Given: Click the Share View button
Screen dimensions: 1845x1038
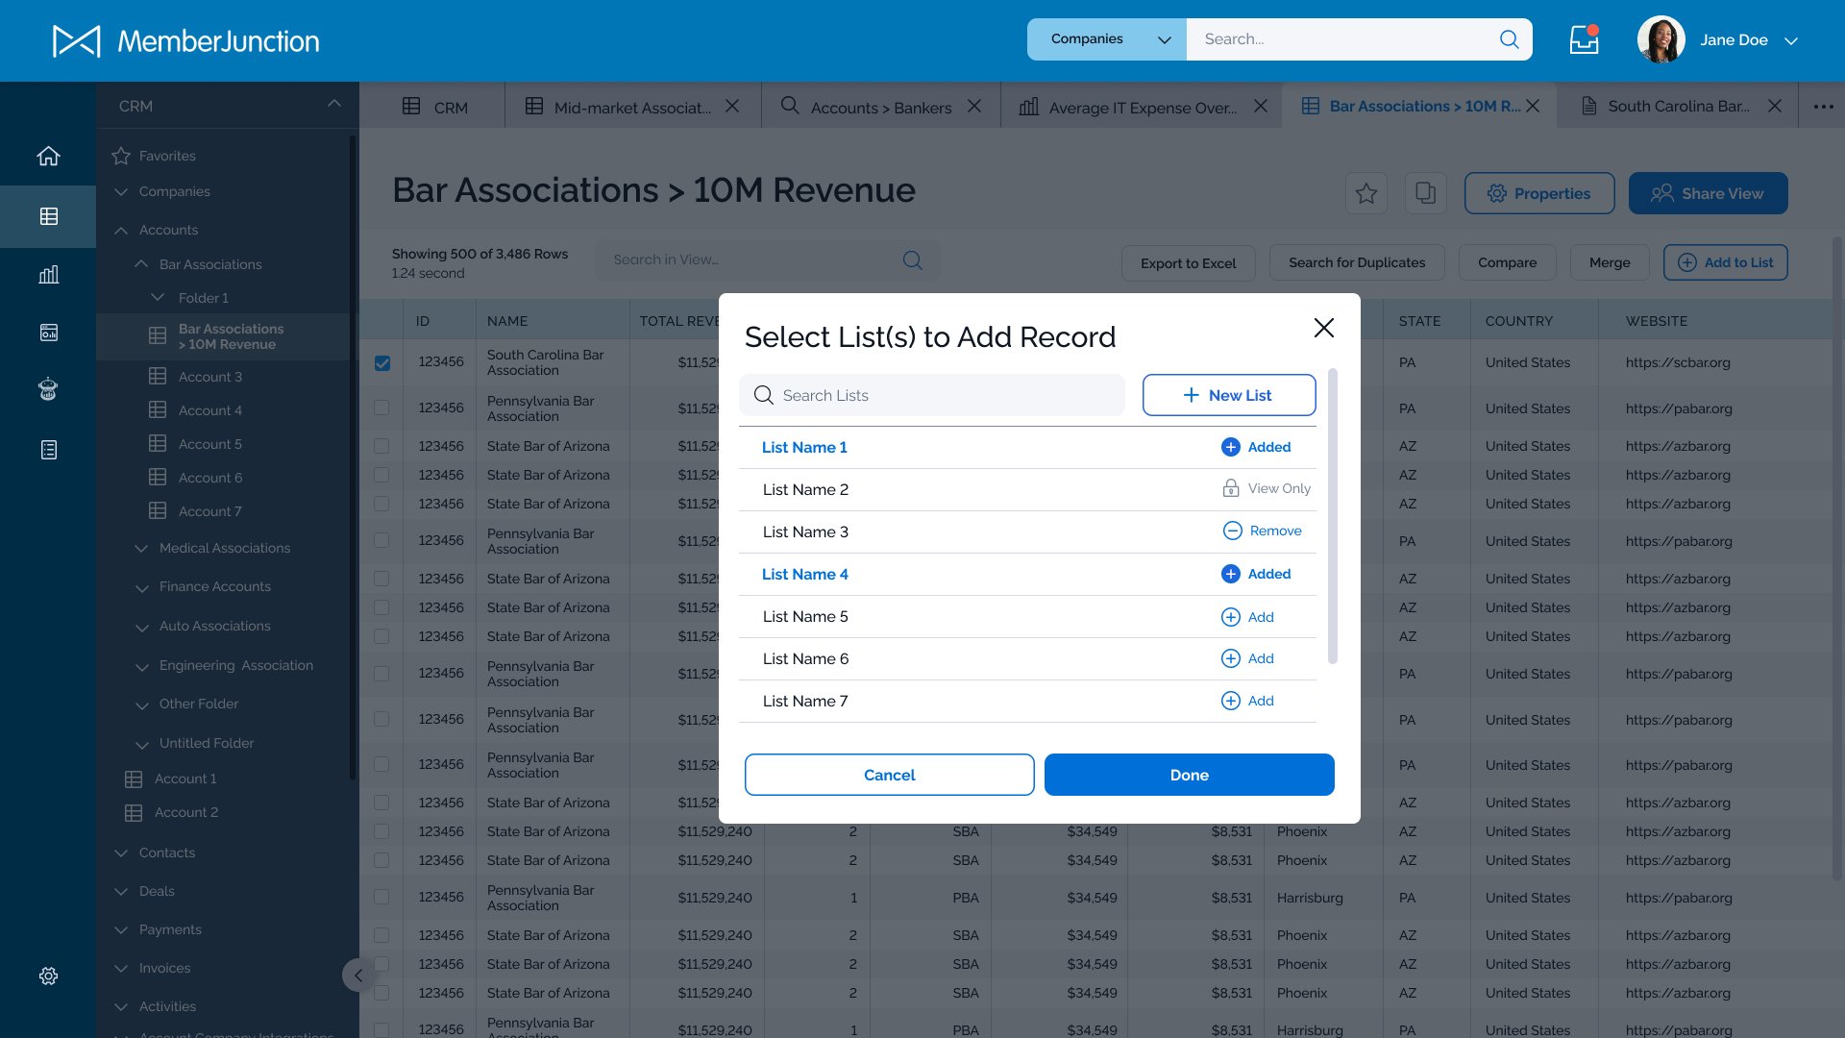Looking at the screenshot, I should [x=1708, y=193].
